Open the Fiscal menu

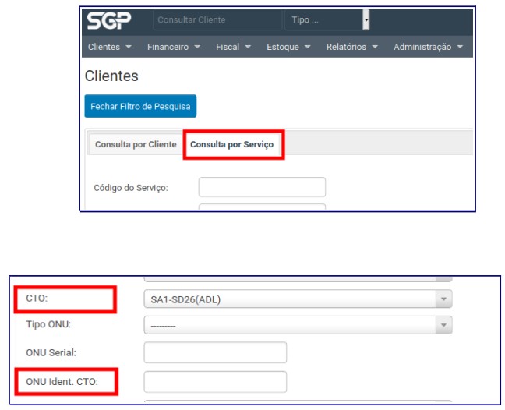coord(233,48)
